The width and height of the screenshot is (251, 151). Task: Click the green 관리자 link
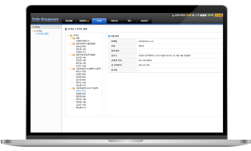[x=210, y=15]
